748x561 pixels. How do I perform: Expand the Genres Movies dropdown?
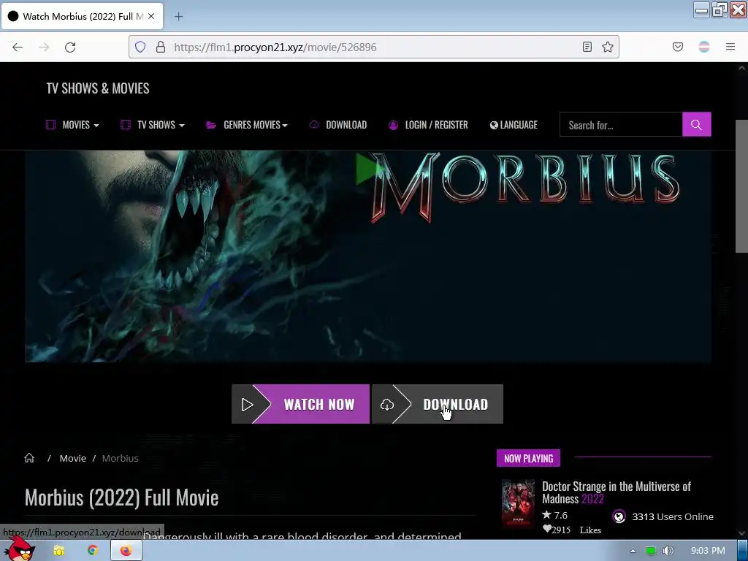pos(247,125)
